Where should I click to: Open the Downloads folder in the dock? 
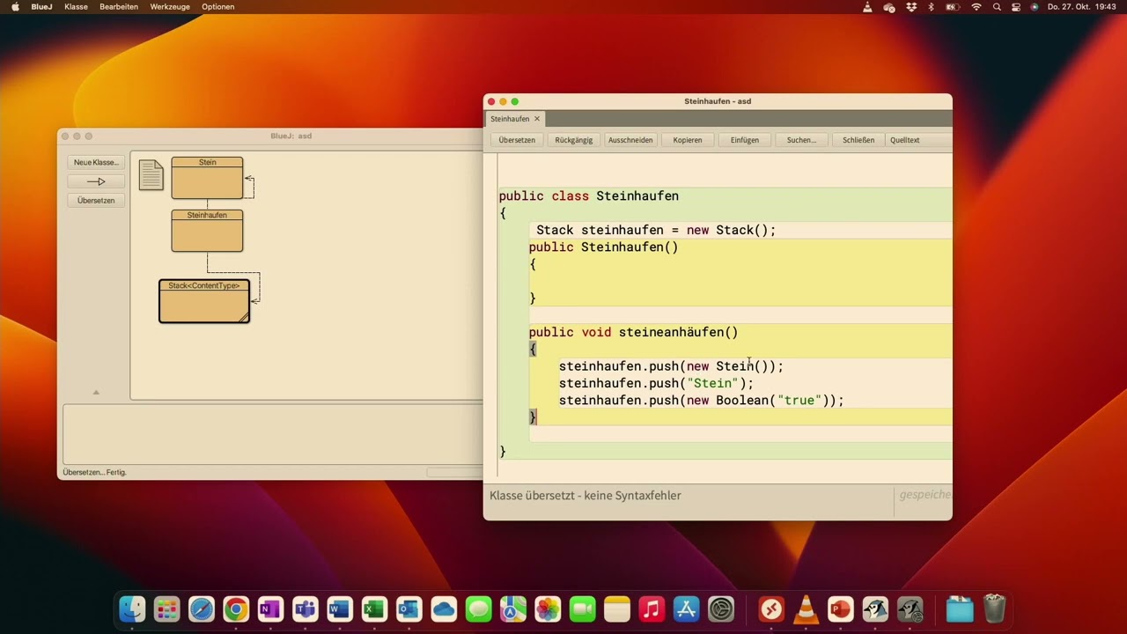[959, 608]
